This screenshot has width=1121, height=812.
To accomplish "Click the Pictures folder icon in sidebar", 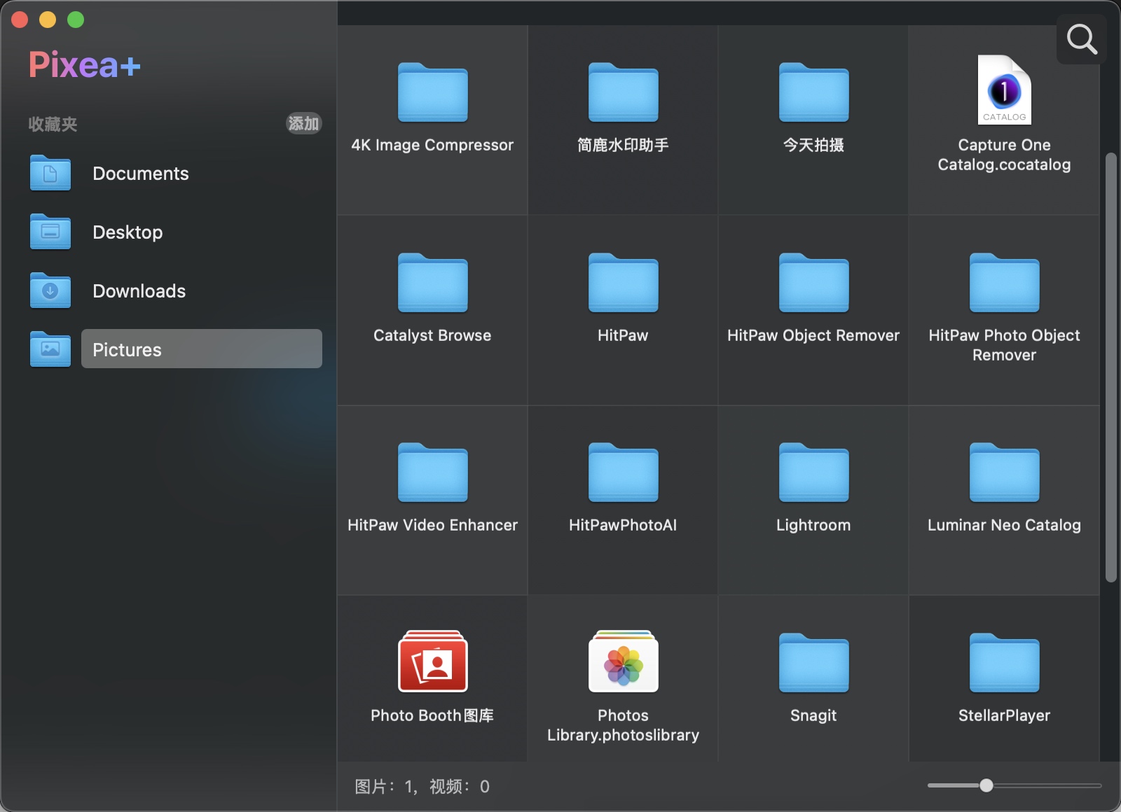I will coord(50,349).
